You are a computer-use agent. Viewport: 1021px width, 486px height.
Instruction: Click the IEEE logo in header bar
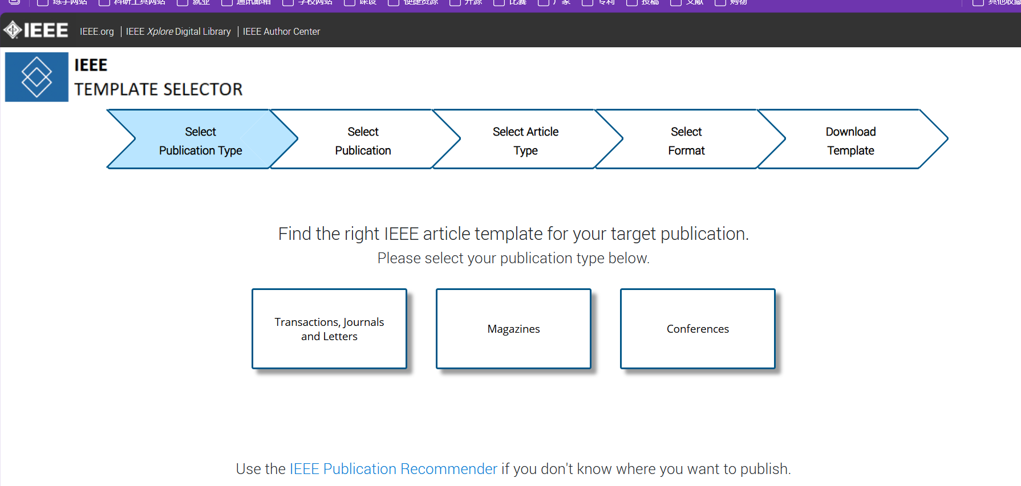36,30
